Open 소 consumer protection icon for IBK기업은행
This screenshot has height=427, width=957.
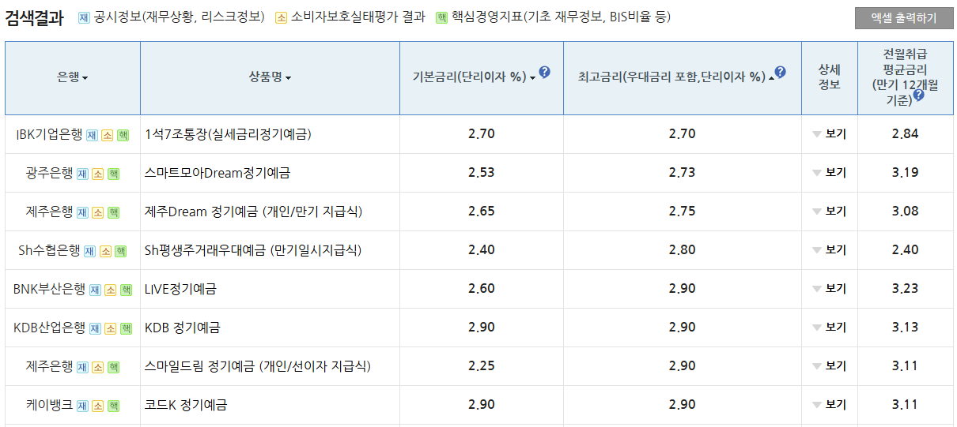tap(108, 135)
